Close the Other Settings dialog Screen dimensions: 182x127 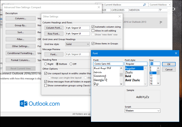(120, 16)
